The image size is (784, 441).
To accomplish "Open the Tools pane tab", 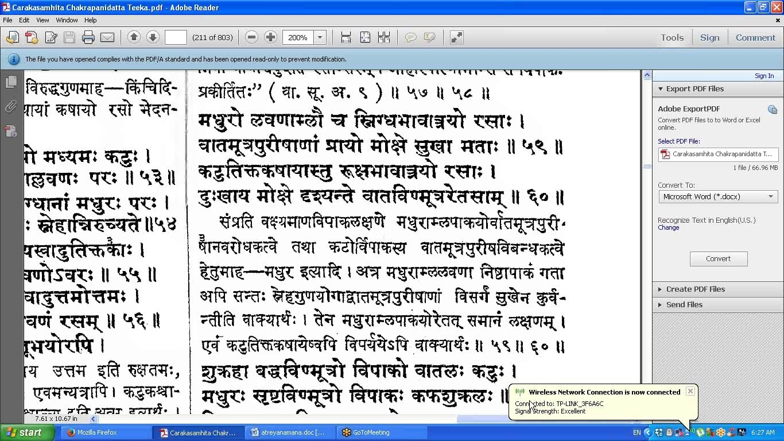I will point(672,38).
